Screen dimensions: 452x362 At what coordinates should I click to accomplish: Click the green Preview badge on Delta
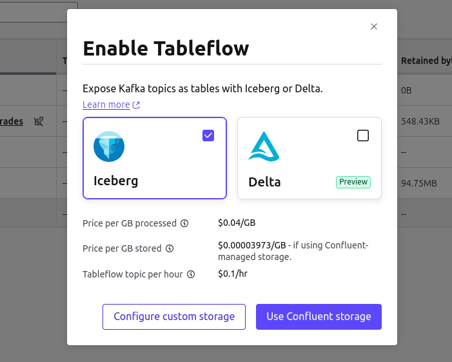(x=353, y=182)
